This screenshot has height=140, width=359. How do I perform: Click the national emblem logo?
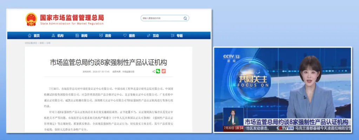click(31, 19)
